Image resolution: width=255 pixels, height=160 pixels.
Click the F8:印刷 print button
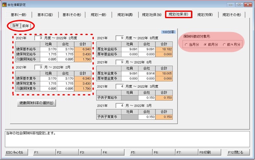point(210,152)
